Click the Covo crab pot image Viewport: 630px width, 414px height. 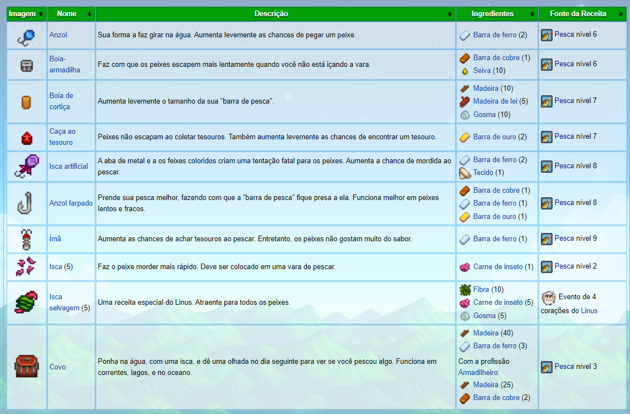click(x=27, y=366)
